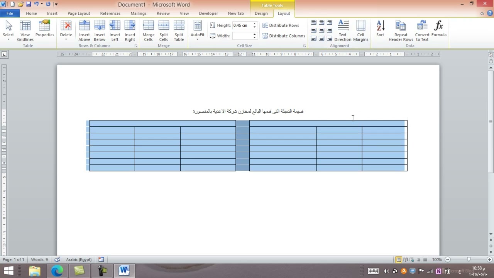The width and height of the screenshot is (494, 278).
Task: Click the tab selector at ruler corner
Action: (x=4, y=54)
